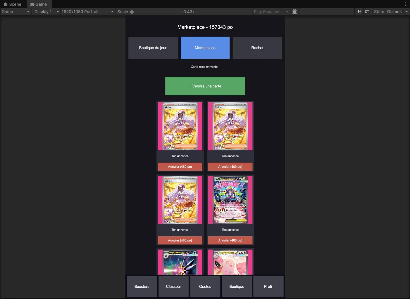Open Profil in the bottom navigation
Image resolution: width=410 pixels, height=299 pixels.
[268, 286]
